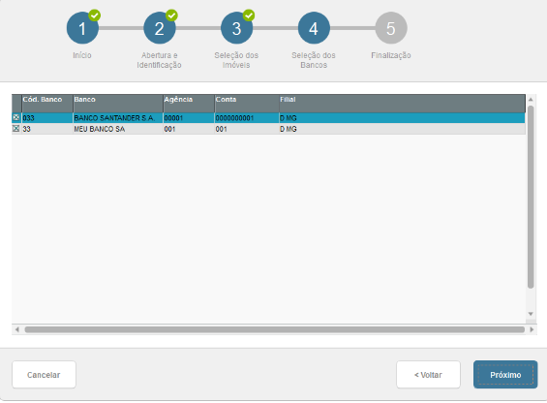Go back with the < Voltar button

[428, 375]
